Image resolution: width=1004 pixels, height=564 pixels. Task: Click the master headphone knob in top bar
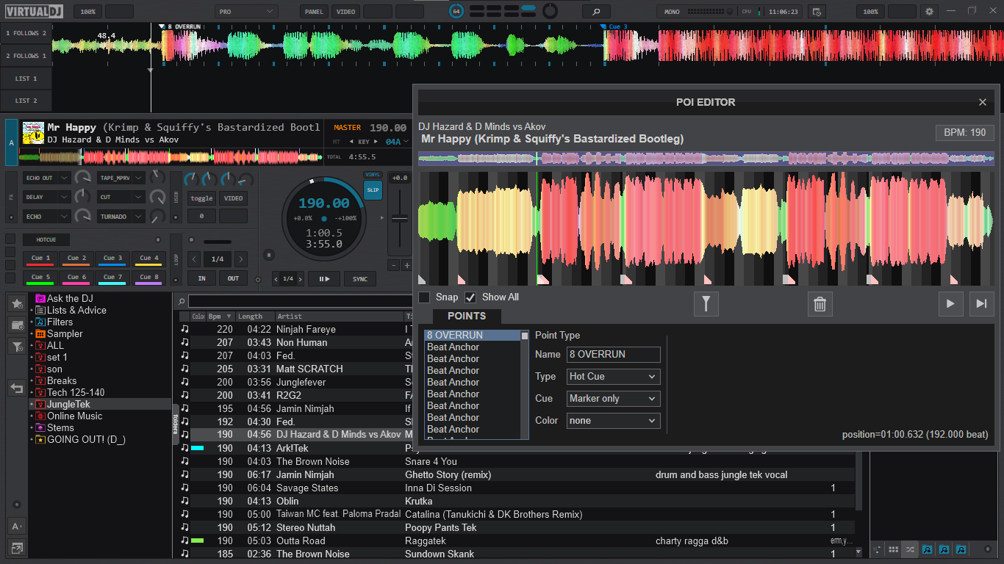549,12
